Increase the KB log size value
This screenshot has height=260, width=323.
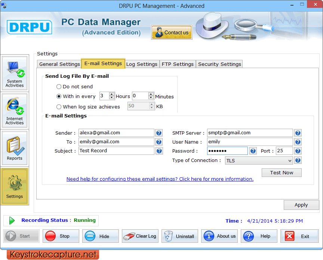point(152,104)
